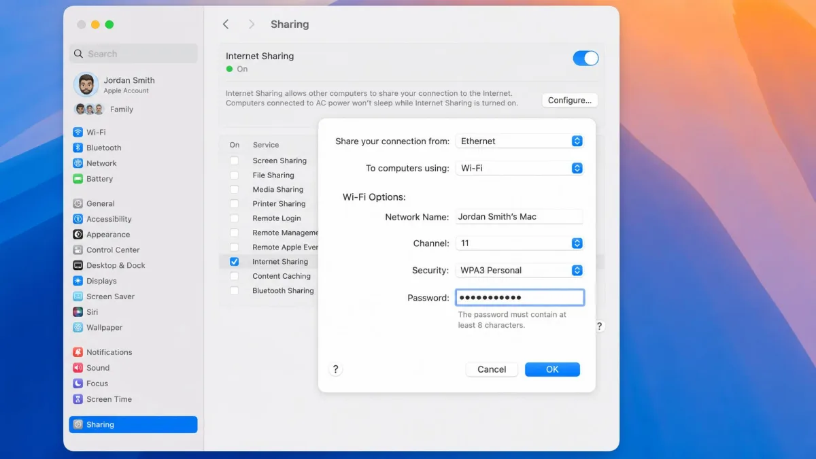Turn off the Internet Sharing switch
Viewport: 816px width, 459px height.
coord(585,58)
